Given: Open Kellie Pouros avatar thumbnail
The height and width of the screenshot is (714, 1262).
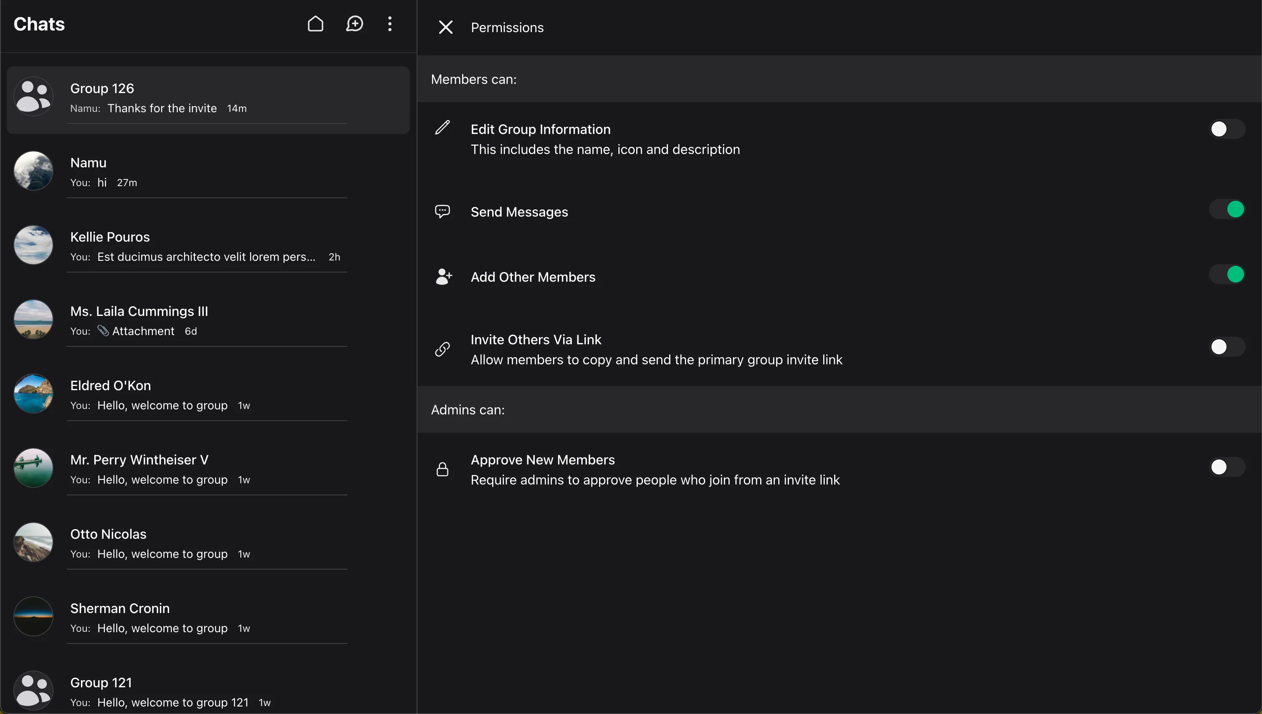Looking at the screenshot, I should [x=33, y=245].
